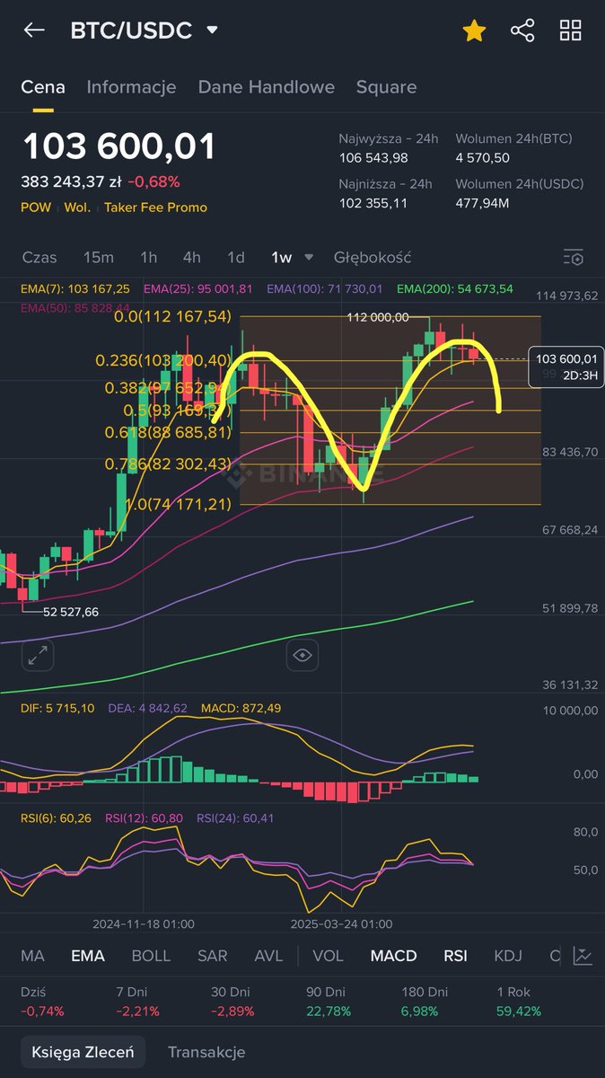
Task: Tap the Najwyższa - 24h value
Action: tap(373, 157)
